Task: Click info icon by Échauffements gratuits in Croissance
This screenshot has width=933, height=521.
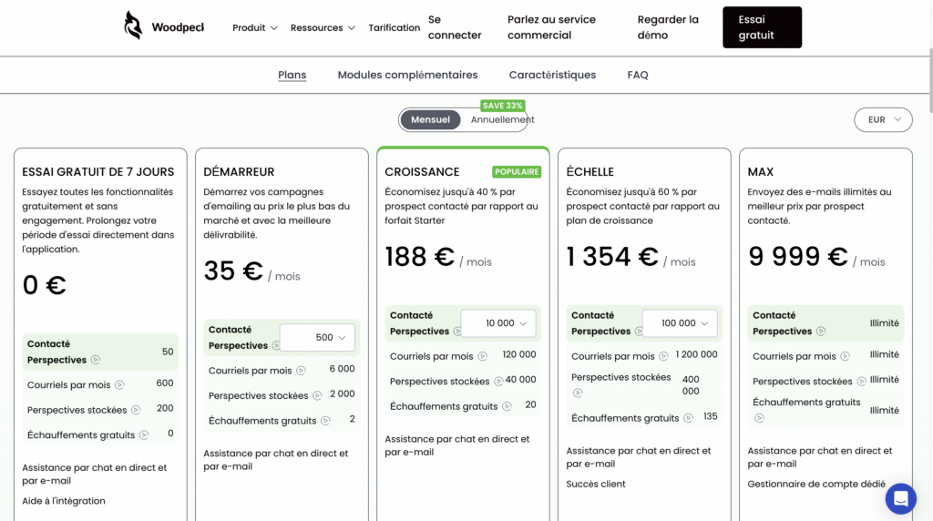Action: 507,407
